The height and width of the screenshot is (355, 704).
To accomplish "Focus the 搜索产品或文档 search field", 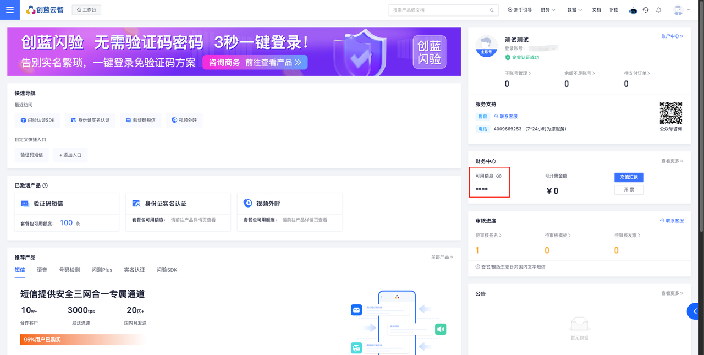I will point(438,10).
